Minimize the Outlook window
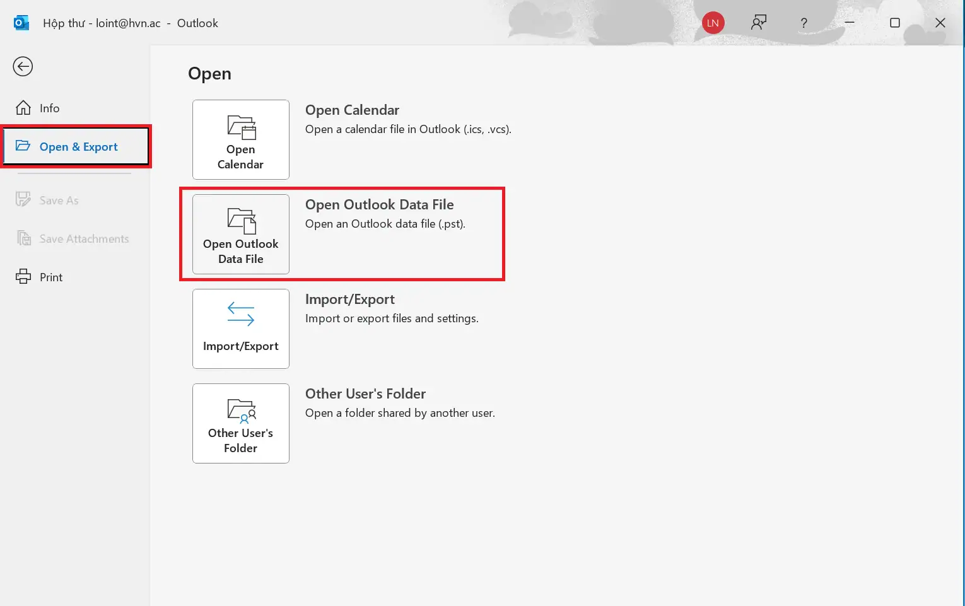Screen dimensions: 965x606 coord(850,23)
